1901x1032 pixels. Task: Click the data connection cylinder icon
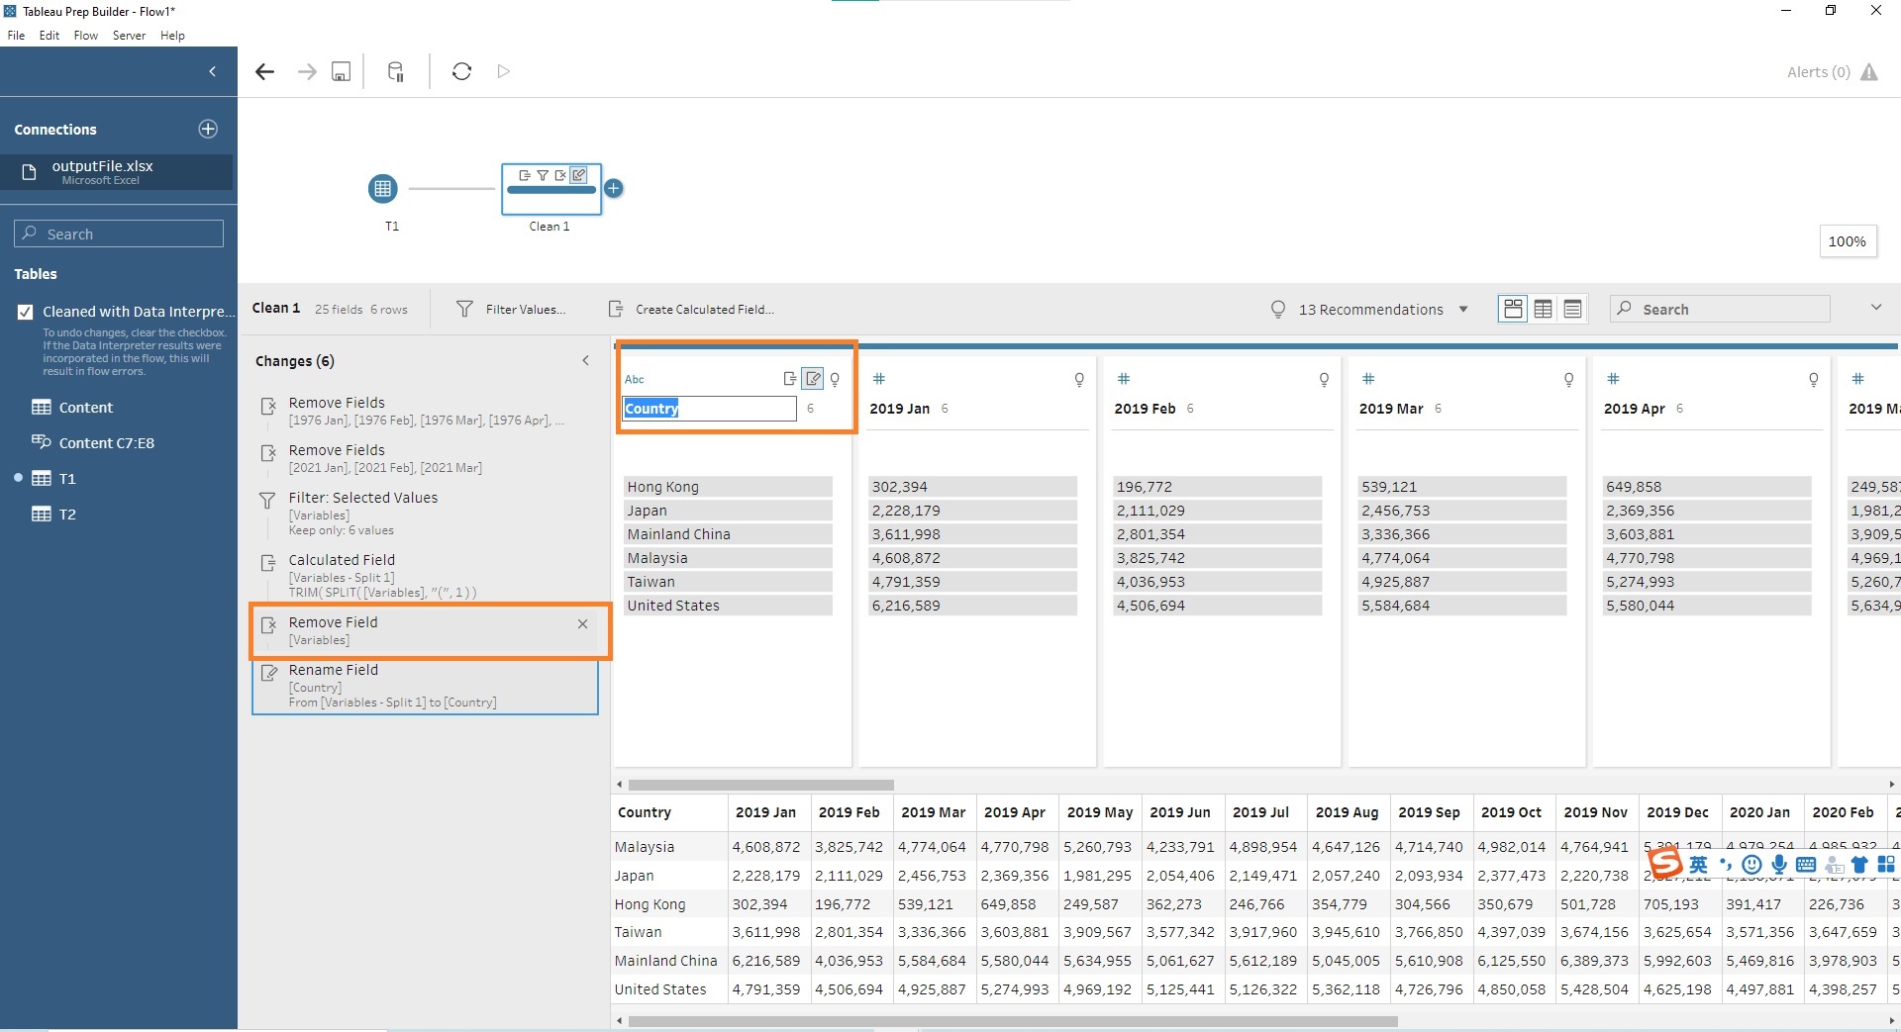pos(395,71)
